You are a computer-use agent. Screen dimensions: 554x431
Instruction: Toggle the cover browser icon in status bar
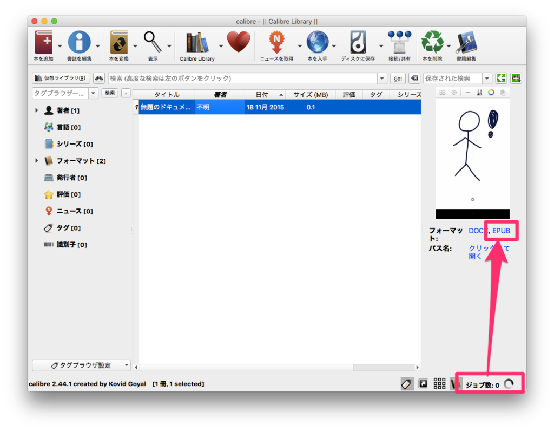point(423,384)
